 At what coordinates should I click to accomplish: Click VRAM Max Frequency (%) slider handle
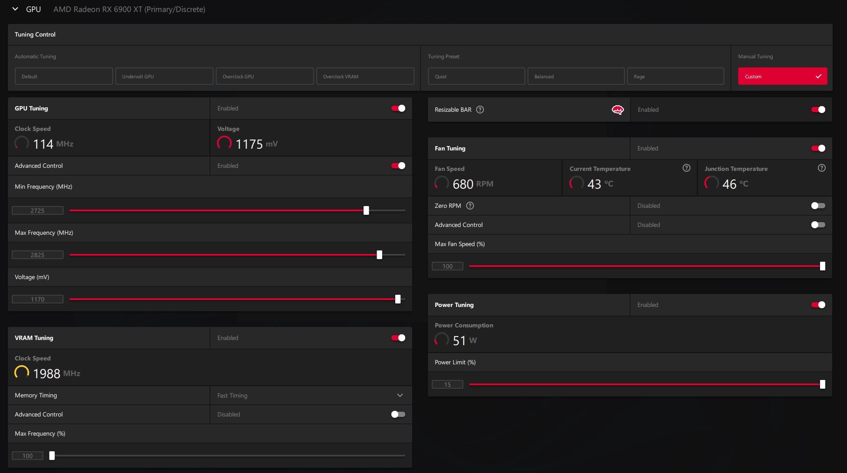[x=52, y=456]
